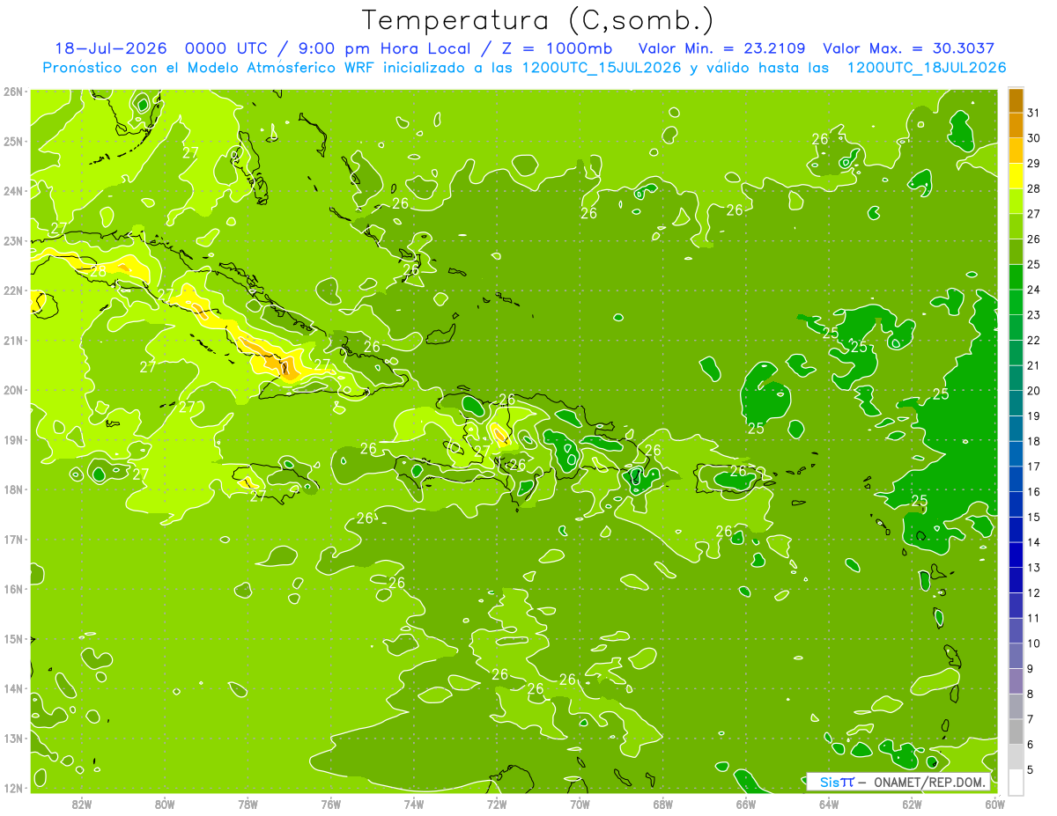Click the "22N" latitude label
The height and width of the screenshot is (816, 1057).
pyautogui.click(x=14, y=290)
